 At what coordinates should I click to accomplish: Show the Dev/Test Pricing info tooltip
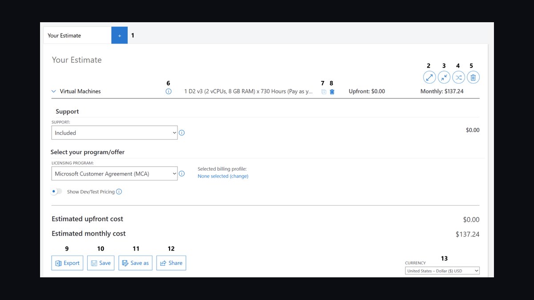tap(119, 192)
